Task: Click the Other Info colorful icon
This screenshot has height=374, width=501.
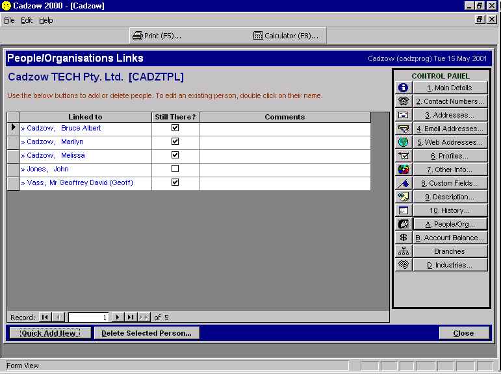Action: 404,169
